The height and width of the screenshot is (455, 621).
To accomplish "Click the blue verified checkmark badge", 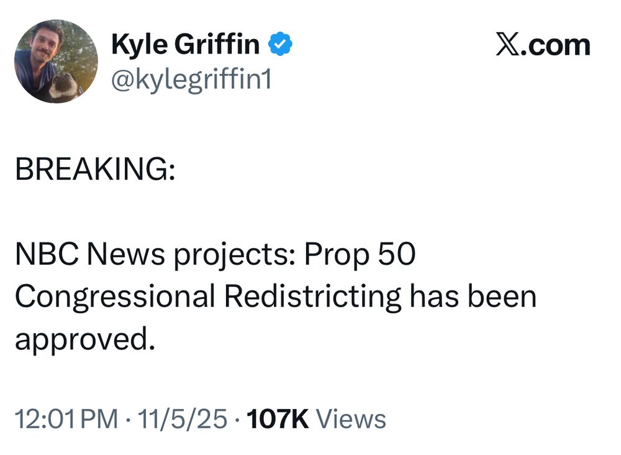I will click(281, 44).
